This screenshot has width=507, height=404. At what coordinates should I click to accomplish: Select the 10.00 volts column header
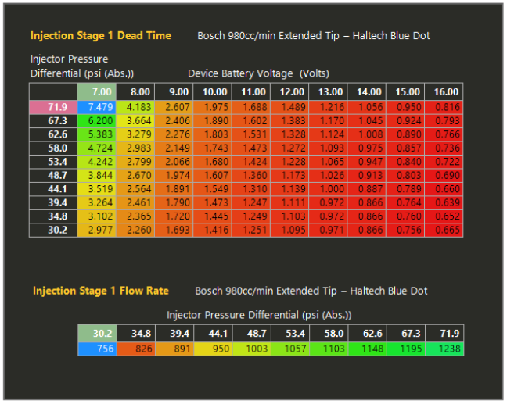coord(213,92)
